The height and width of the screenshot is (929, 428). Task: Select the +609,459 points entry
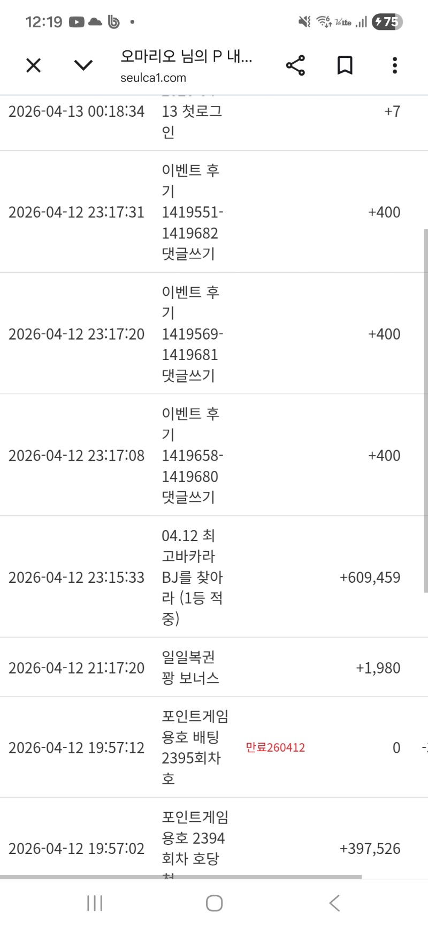[370, 578]
